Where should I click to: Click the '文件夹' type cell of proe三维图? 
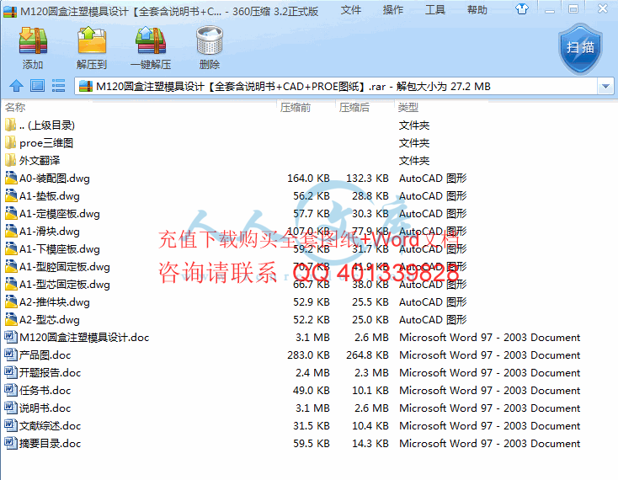coord(414,143)
